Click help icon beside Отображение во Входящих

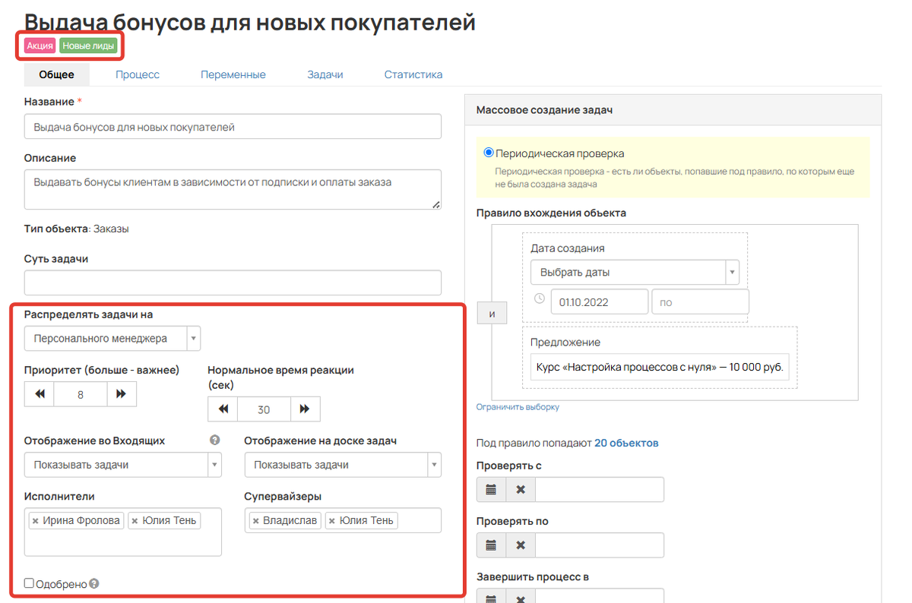(215, 440)
